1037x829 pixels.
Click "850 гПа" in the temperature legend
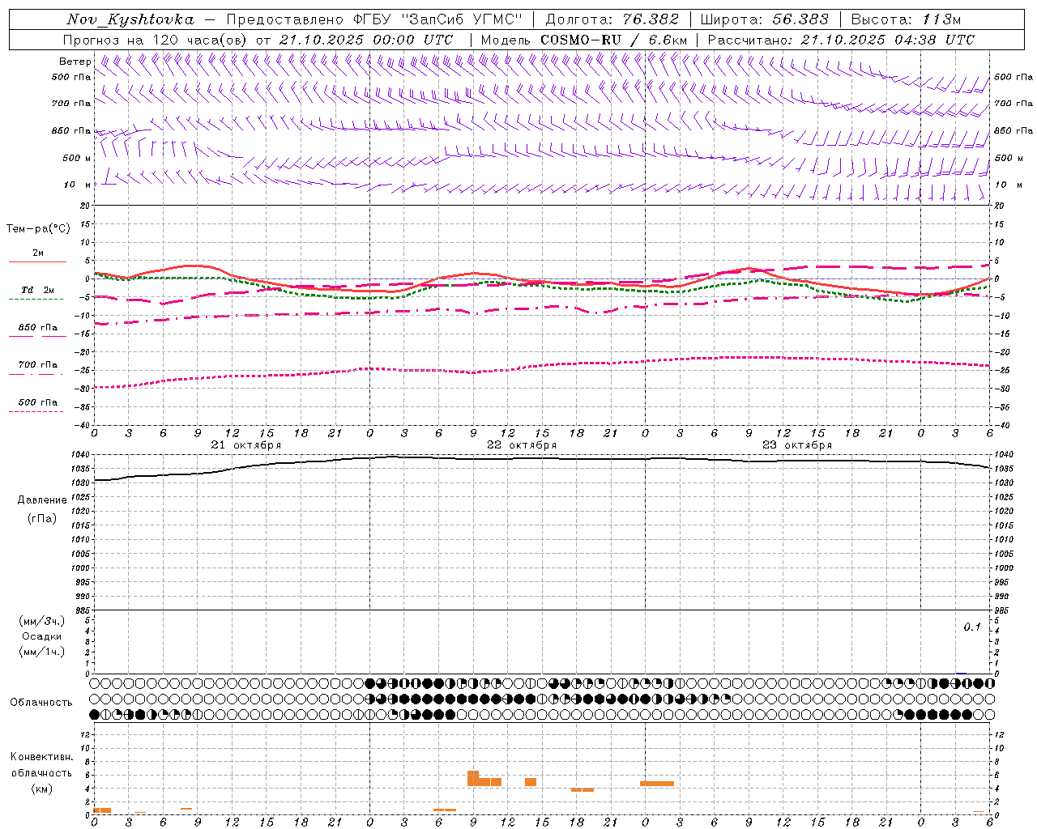(x=38, y=328)
